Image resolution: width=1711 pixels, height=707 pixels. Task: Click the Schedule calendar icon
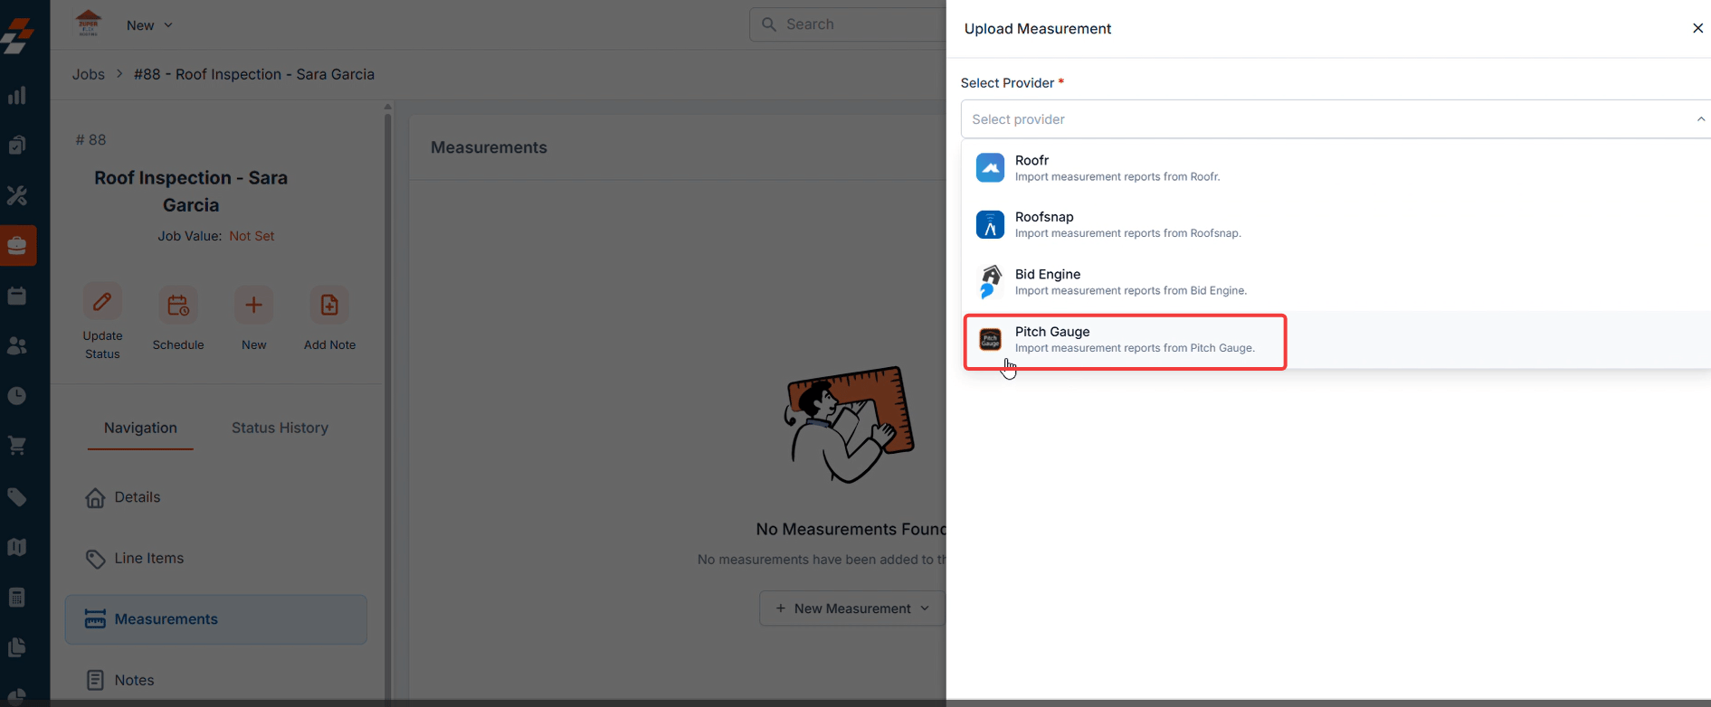178,306
